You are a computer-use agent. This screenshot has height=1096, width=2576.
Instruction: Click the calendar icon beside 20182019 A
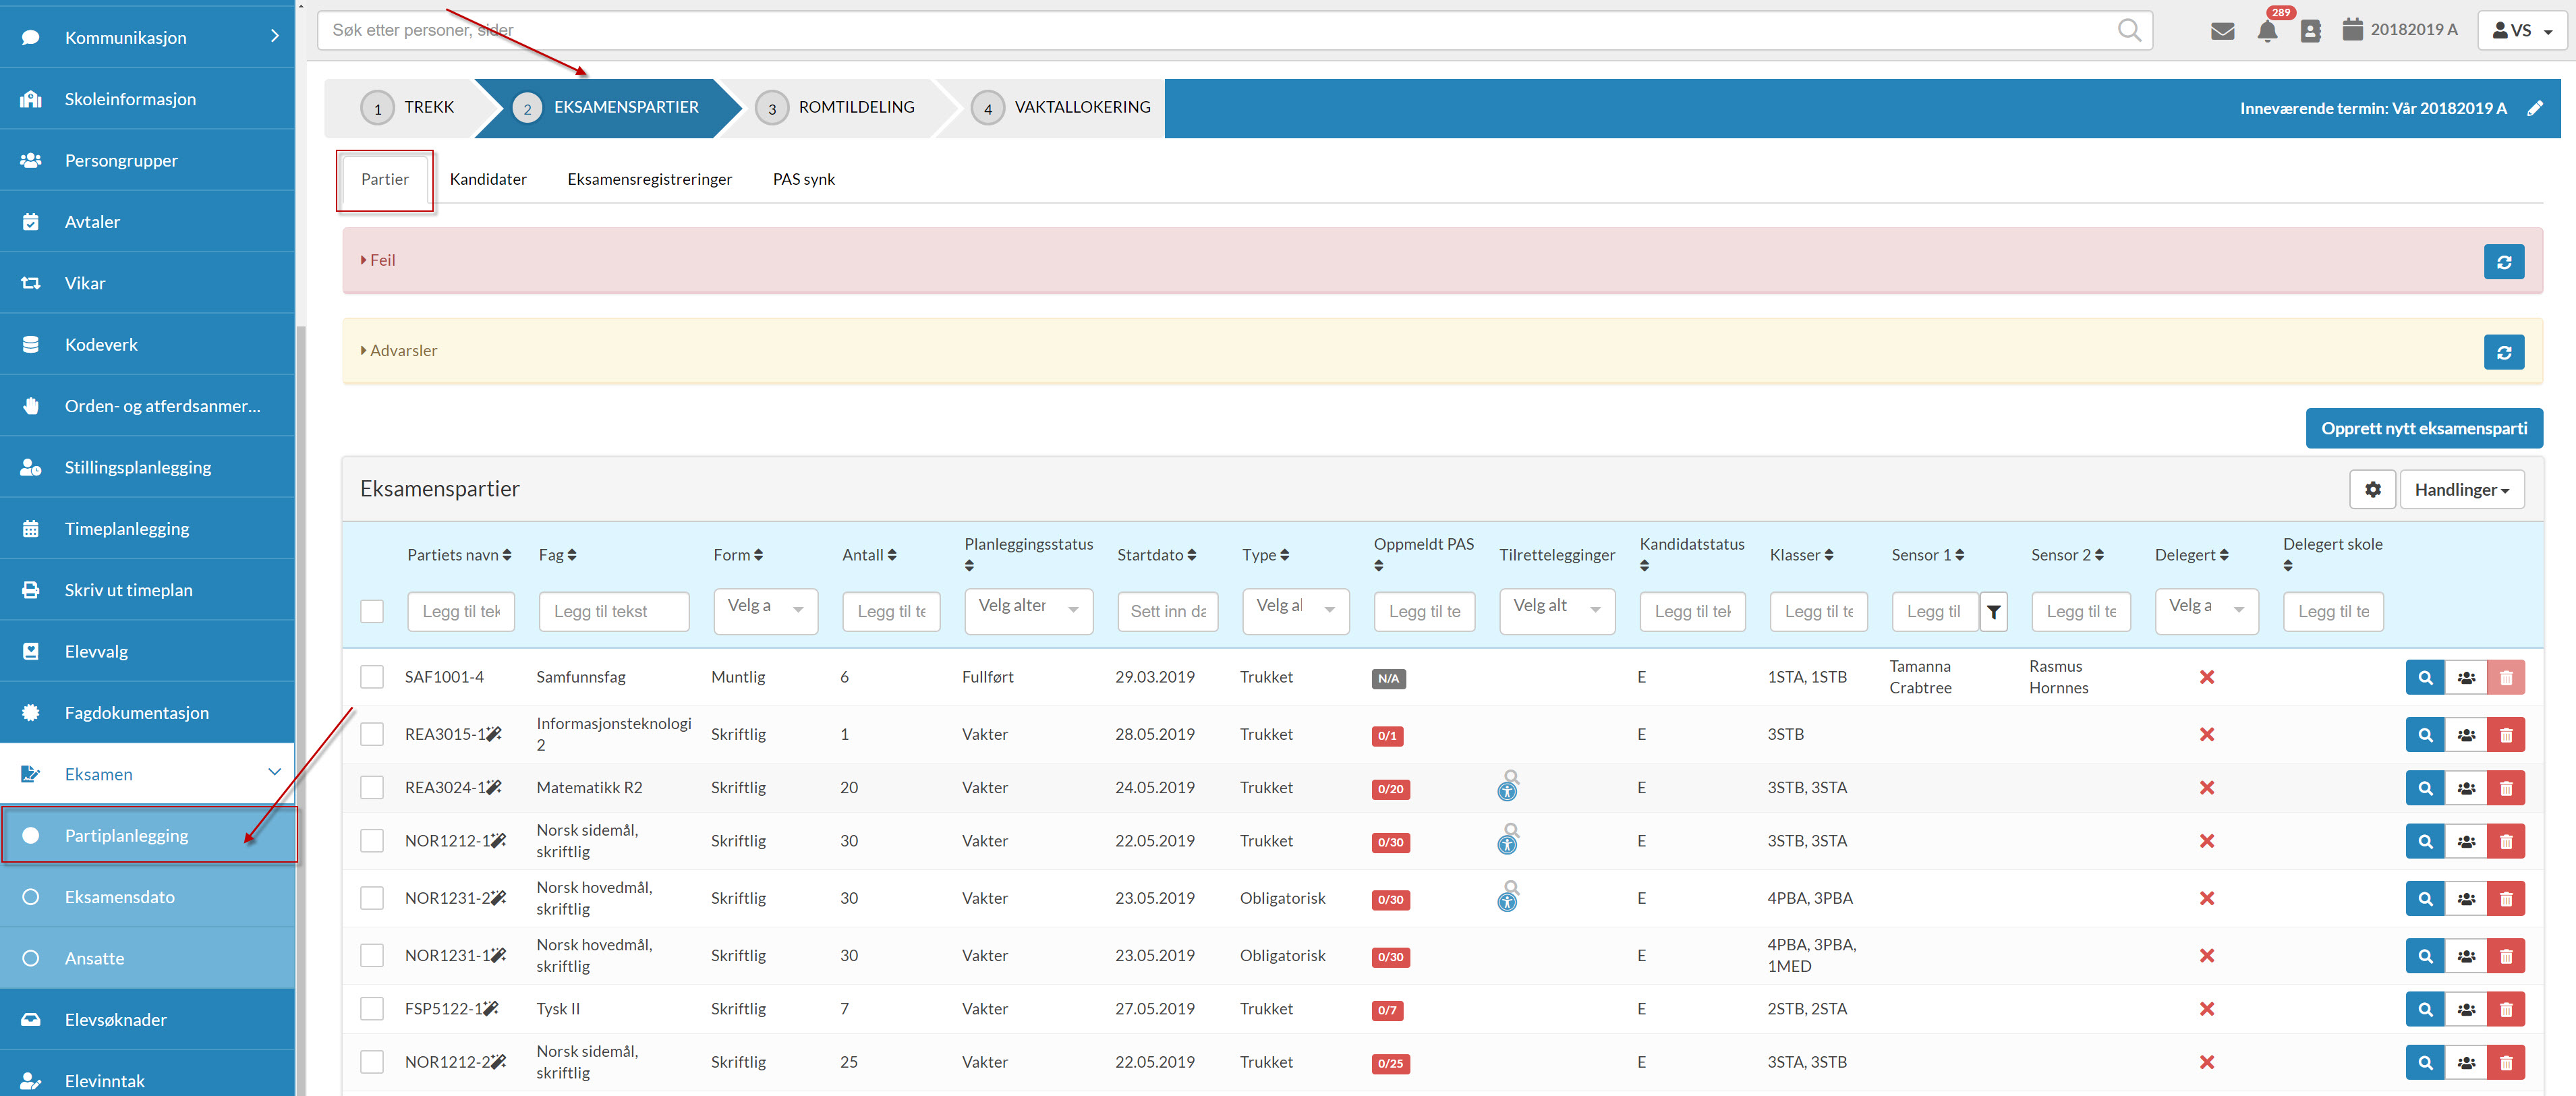pyautogui.click(x=2353, y=29)
